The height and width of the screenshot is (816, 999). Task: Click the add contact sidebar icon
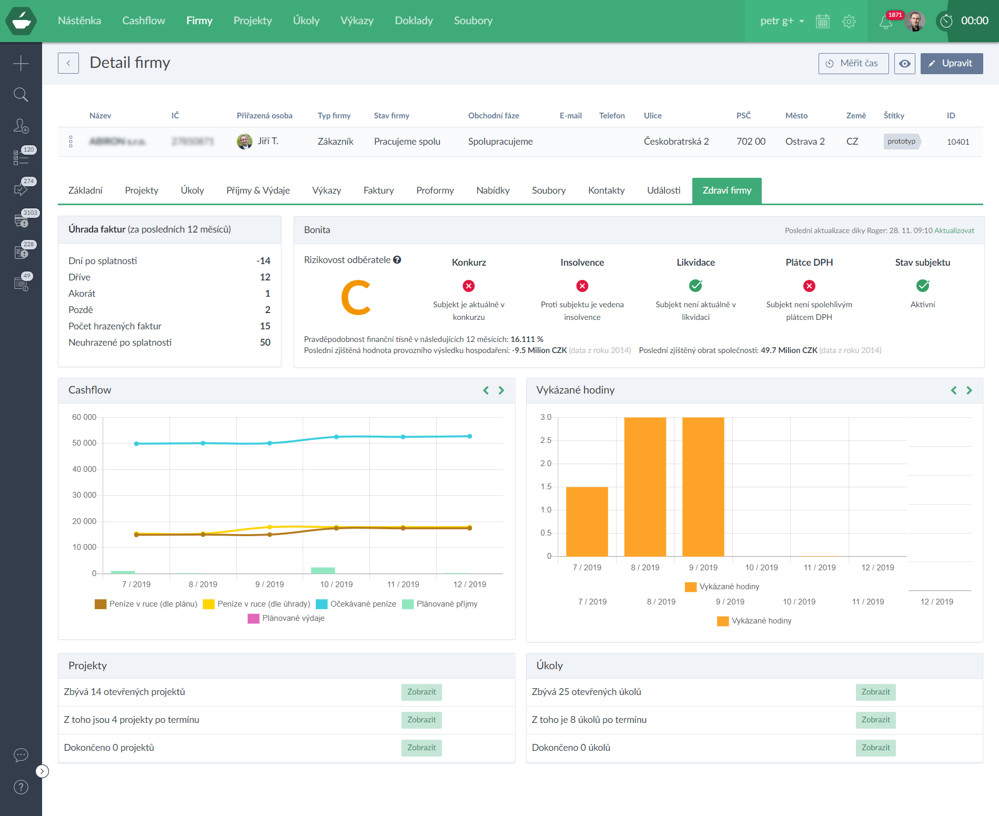[21, 126]
